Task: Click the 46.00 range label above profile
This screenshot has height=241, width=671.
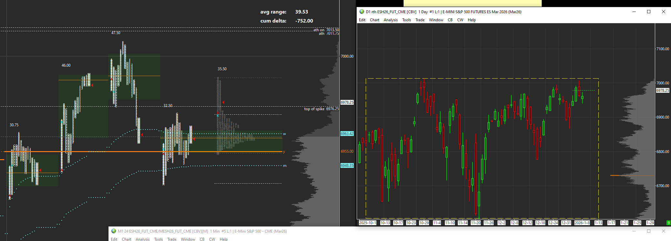Action: [x=66, y=65]
